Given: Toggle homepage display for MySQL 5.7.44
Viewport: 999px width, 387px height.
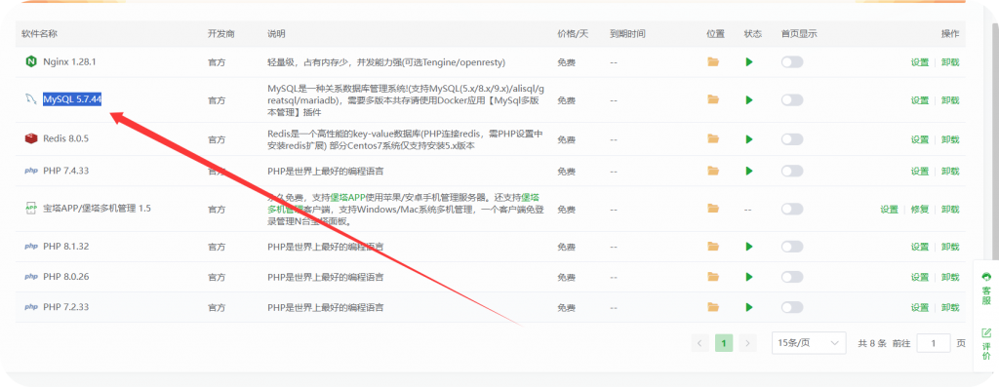Looking at the screenshot, I should click(792, 100).
